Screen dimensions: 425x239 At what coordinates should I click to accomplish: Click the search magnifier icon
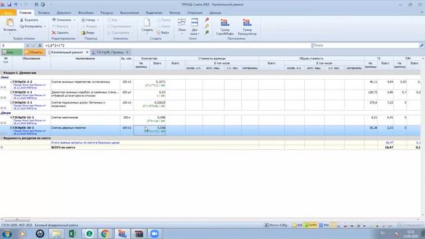click(x=422, y=46)
